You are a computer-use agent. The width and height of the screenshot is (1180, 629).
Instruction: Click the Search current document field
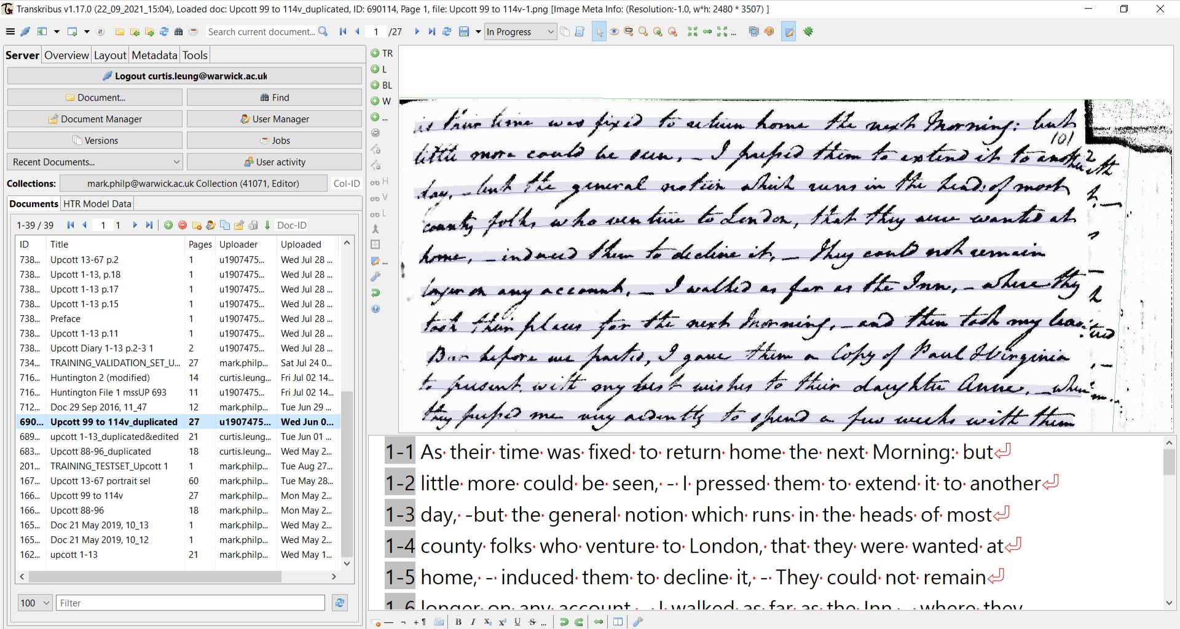(x=261, y=32)
